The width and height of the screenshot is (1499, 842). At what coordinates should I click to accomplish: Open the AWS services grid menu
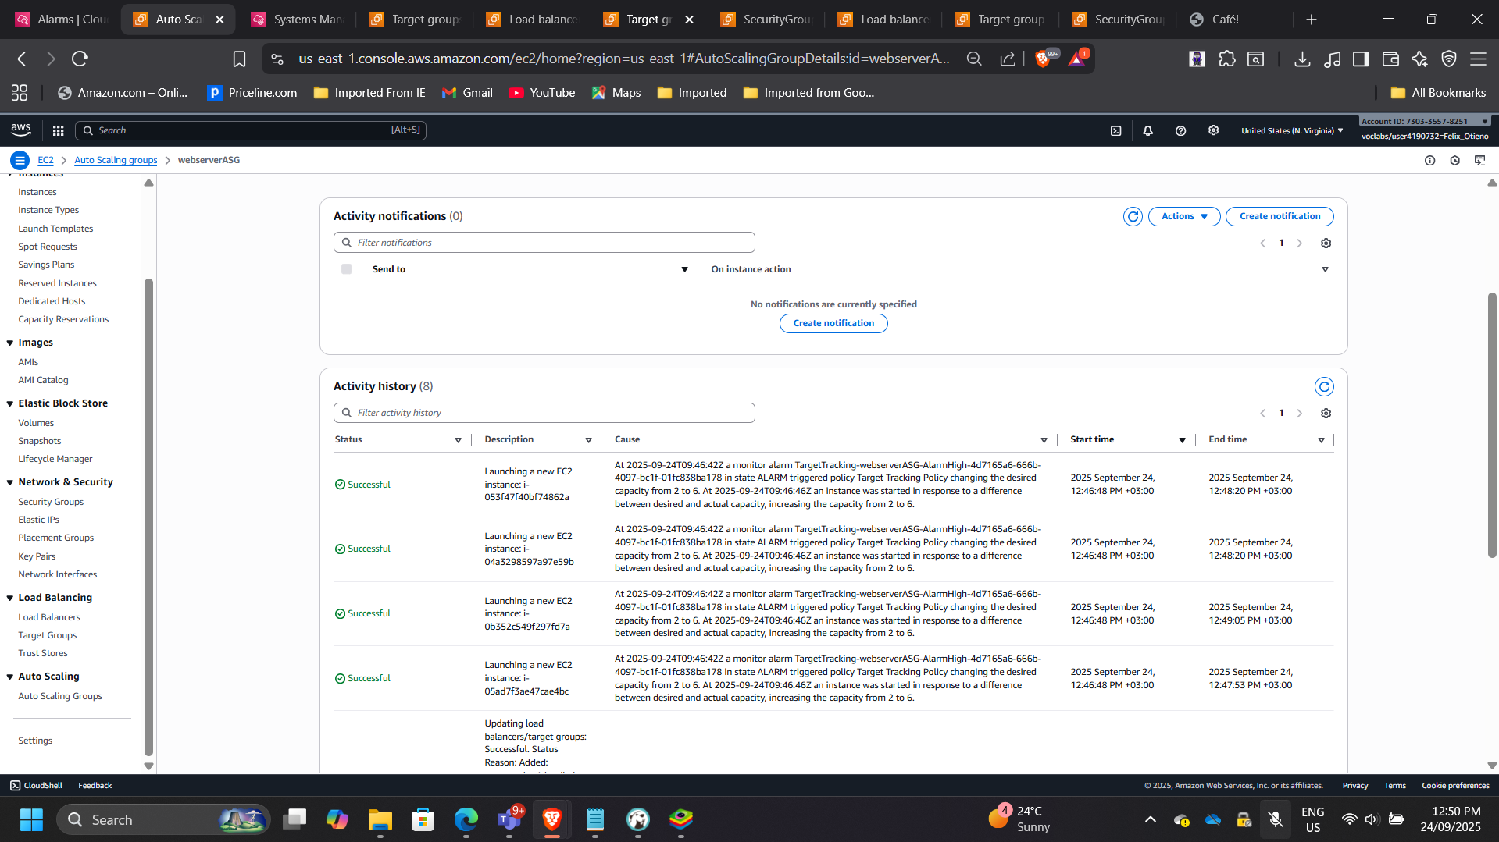58,130
